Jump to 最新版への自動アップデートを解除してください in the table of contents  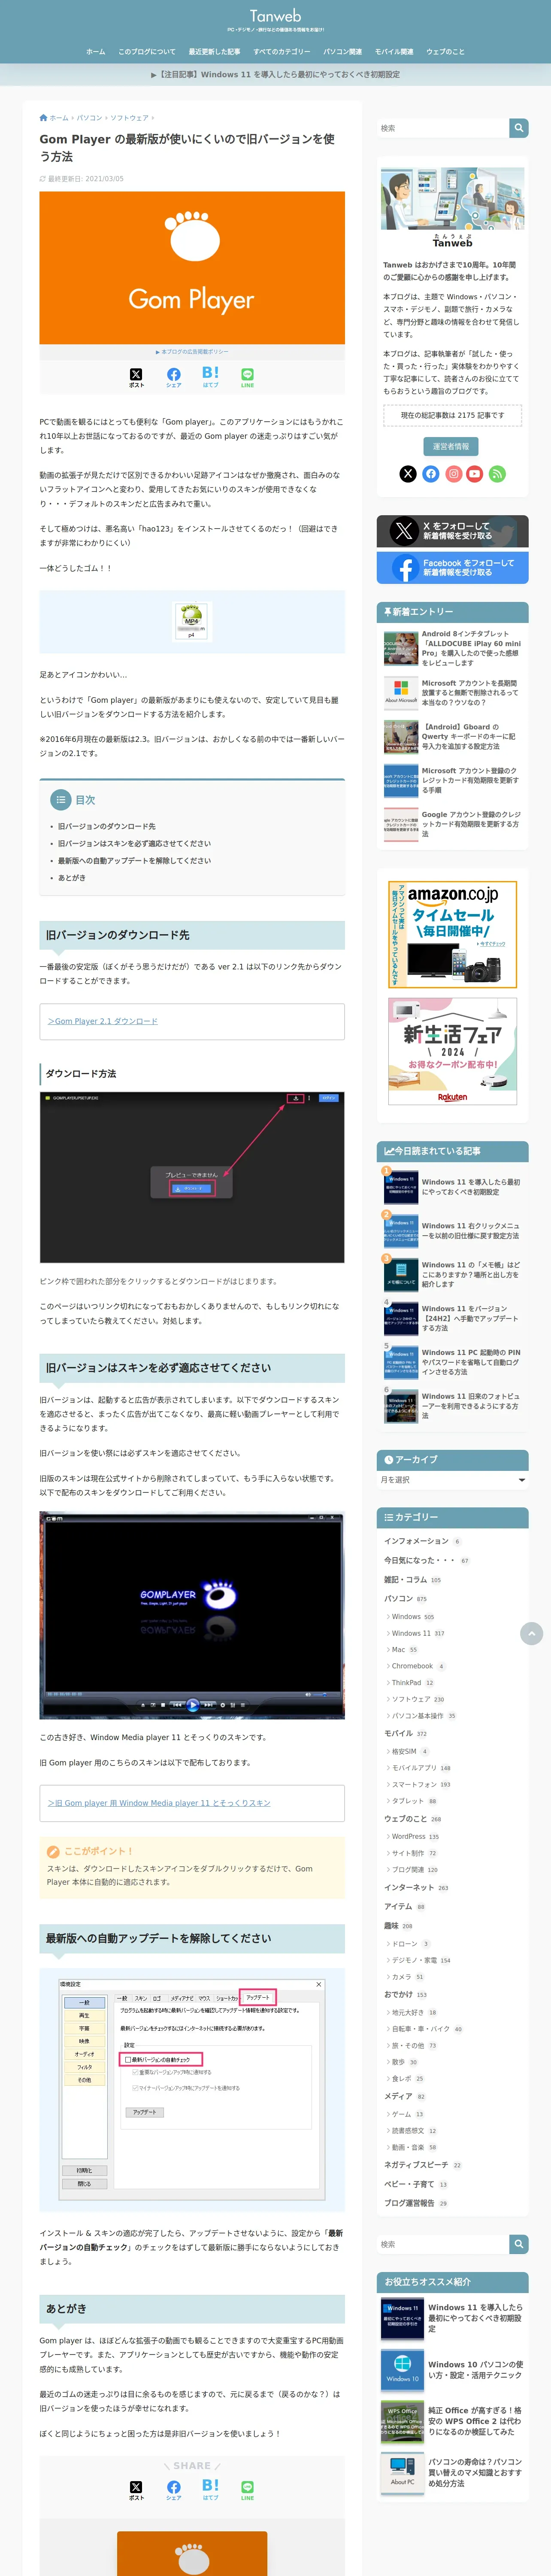click(134, 860)
